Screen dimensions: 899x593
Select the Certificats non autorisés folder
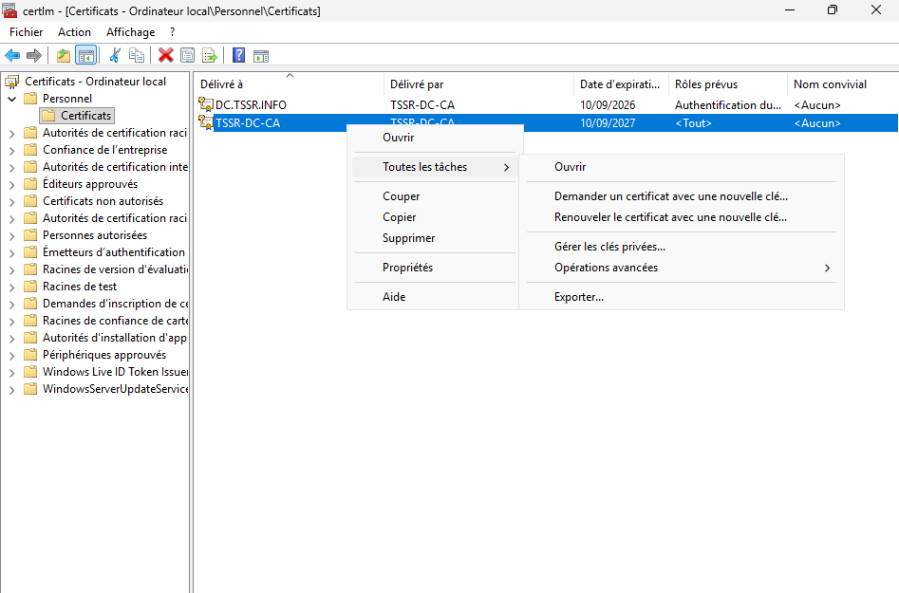[x=103, y=201]
